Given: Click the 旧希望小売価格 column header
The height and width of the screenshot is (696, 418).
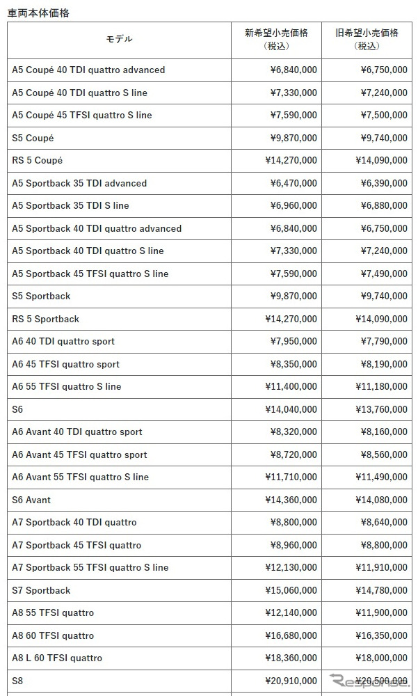Looking at the screenshot, I should 367,39.
